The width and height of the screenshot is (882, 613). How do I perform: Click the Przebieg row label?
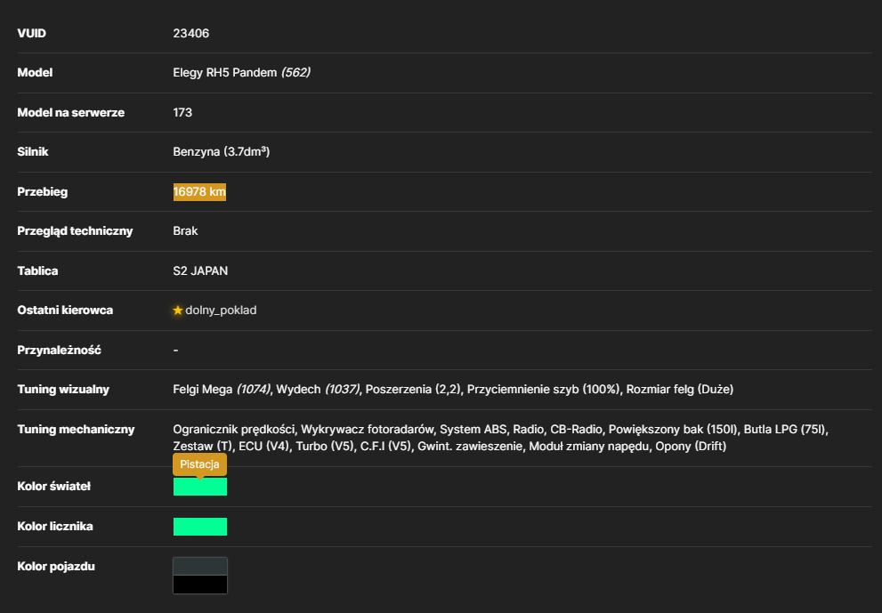point(43,192)
